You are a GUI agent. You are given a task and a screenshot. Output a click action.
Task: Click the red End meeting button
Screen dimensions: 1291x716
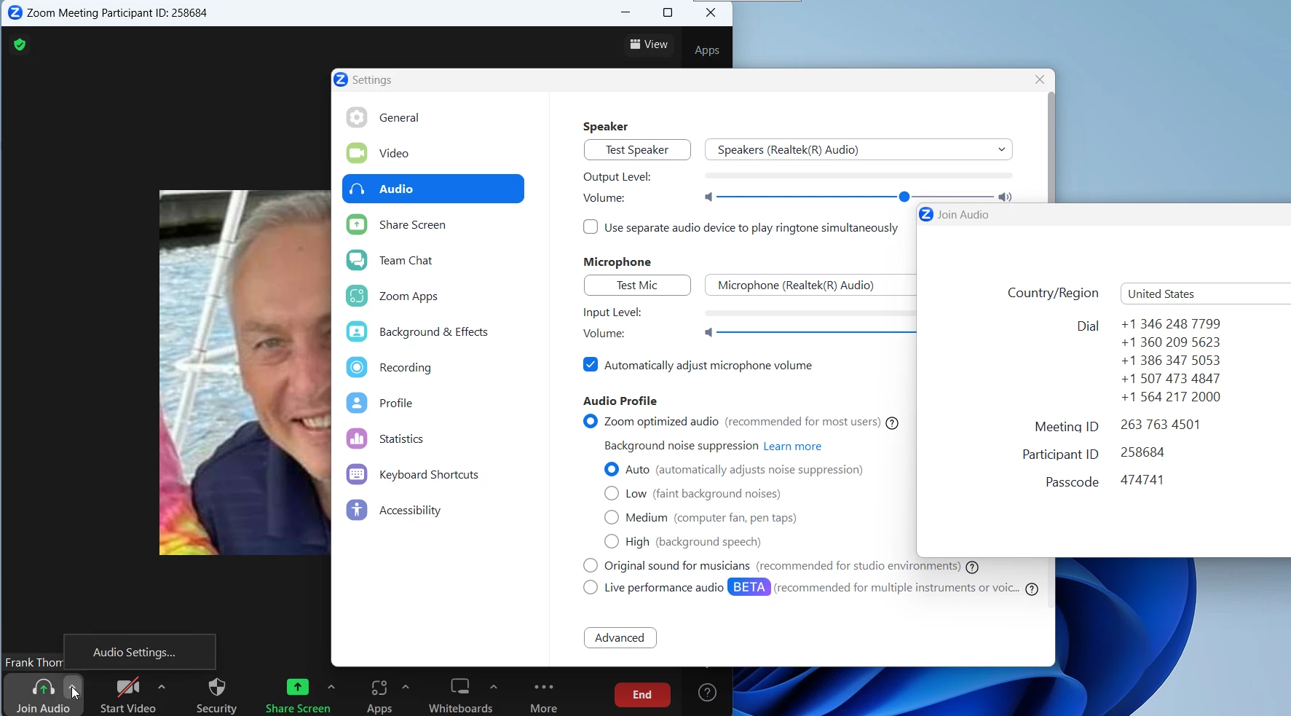point(643,695)
